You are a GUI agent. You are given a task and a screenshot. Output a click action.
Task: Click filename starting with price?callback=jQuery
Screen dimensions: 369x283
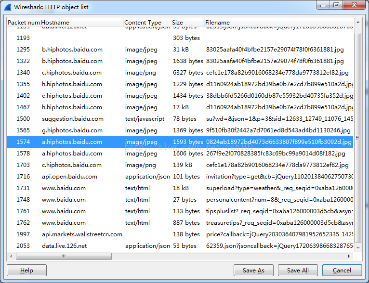tap(279, 234)
